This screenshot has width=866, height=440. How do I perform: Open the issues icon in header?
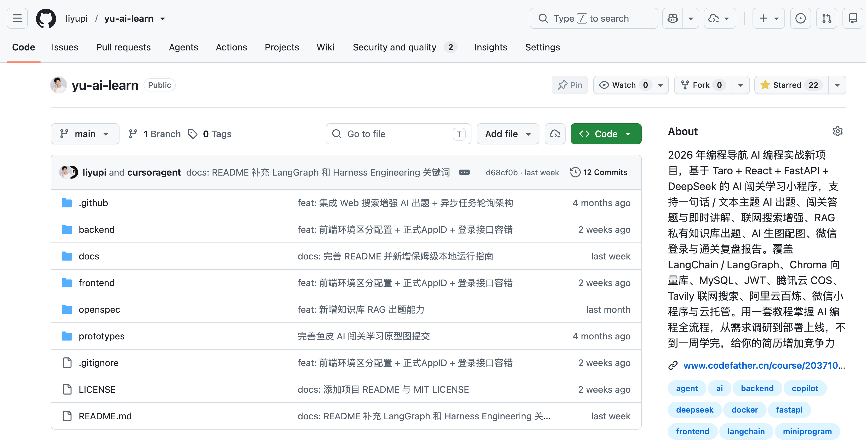[x=800, y=19]
